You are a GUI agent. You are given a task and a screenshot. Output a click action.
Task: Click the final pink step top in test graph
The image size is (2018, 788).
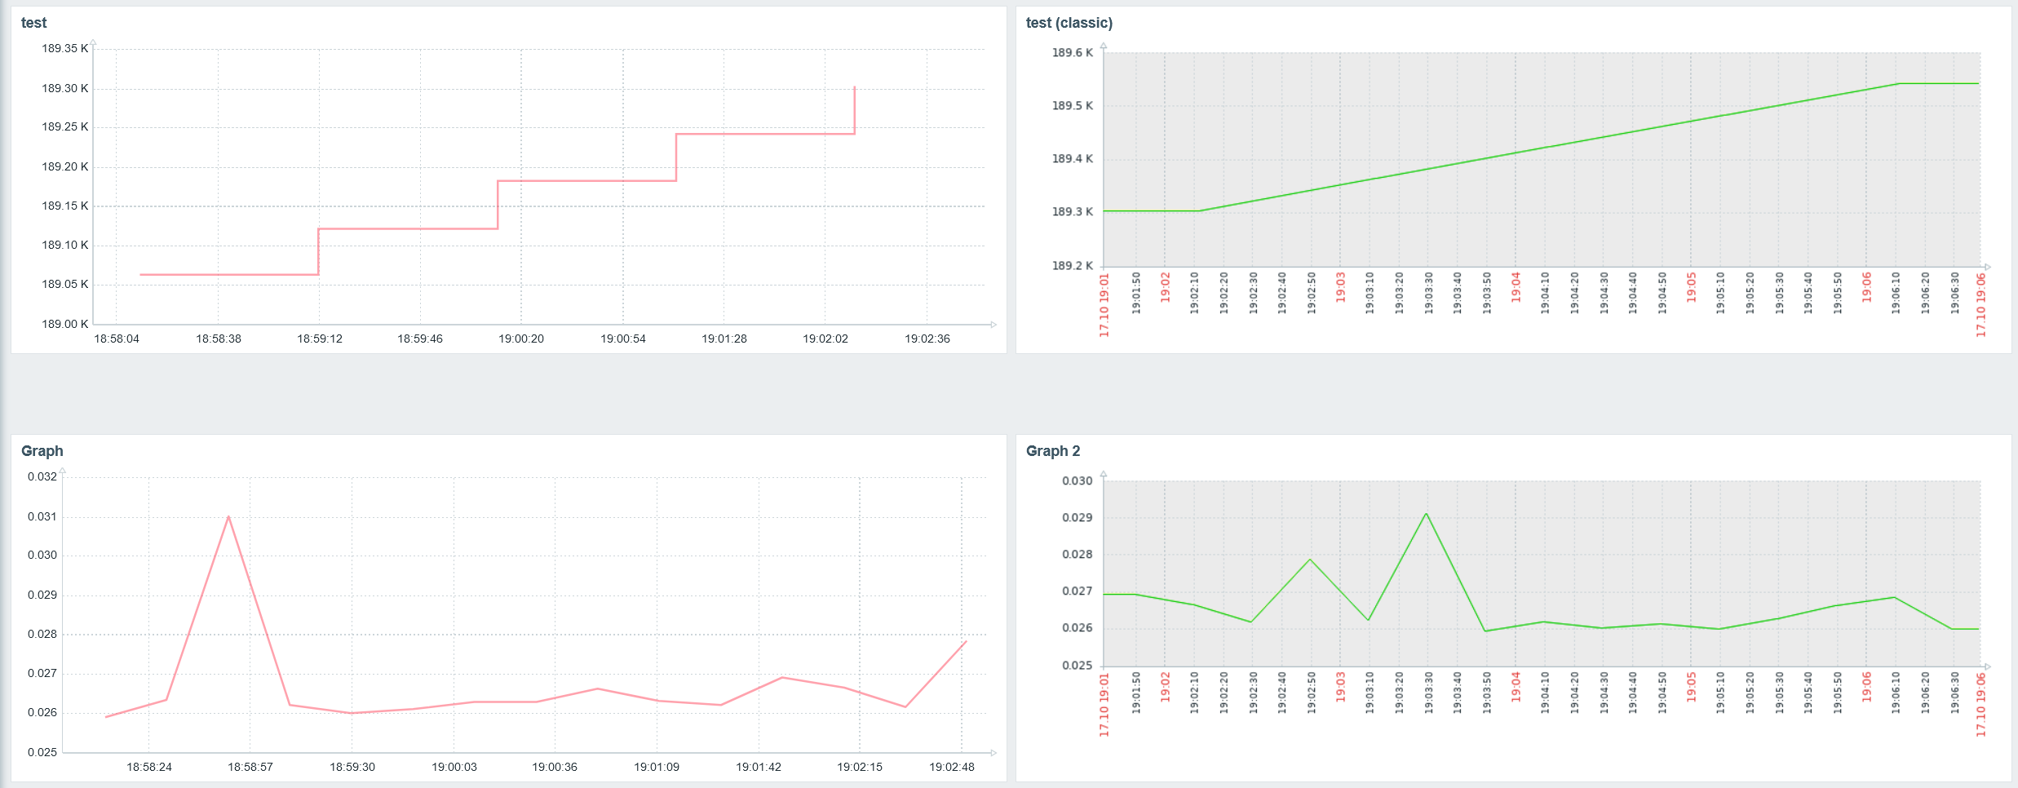point(855,87)
